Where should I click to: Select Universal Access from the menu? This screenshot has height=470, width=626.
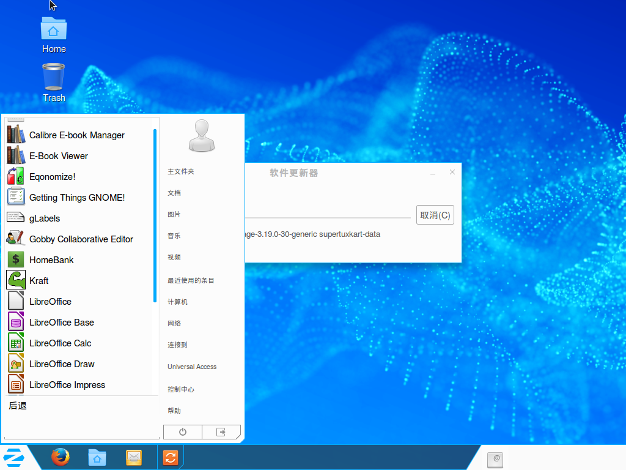(192, 367)
